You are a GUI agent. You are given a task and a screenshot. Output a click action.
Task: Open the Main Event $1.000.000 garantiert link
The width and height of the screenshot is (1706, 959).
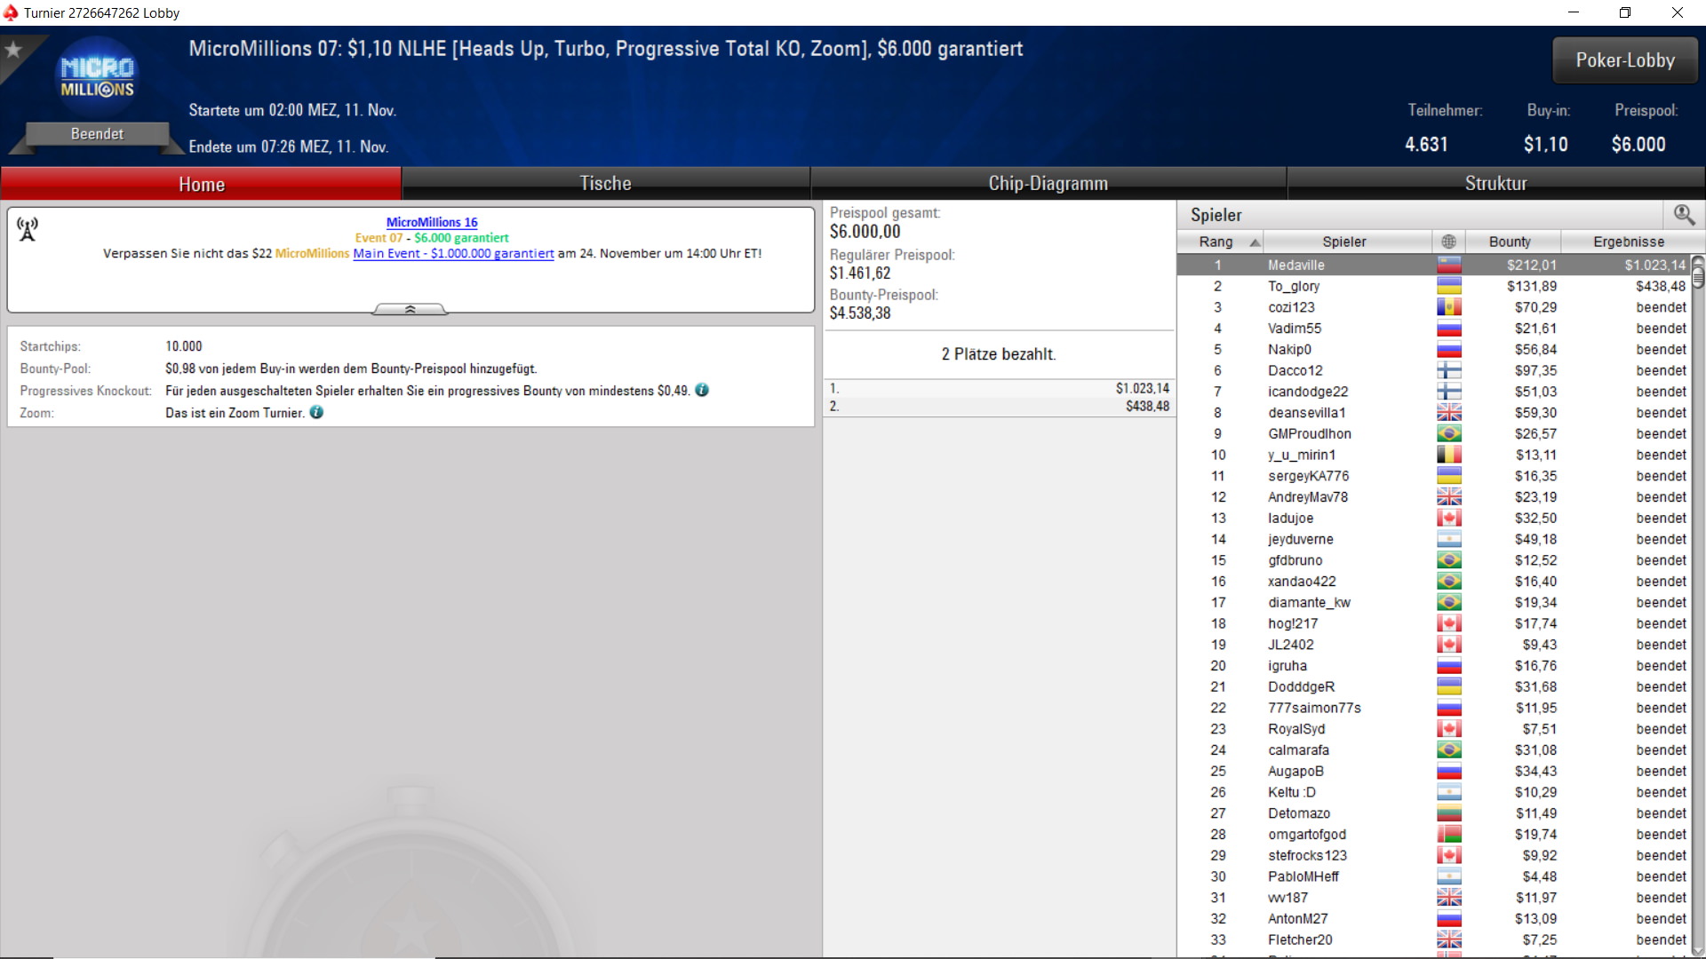[453, 253]
